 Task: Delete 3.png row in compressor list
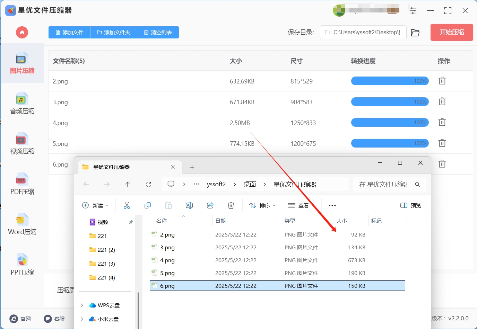[442, 101]
